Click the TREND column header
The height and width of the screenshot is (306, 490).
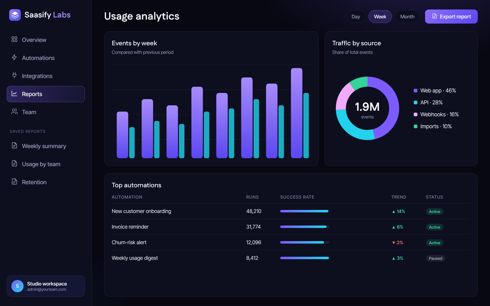click(399, 197)
